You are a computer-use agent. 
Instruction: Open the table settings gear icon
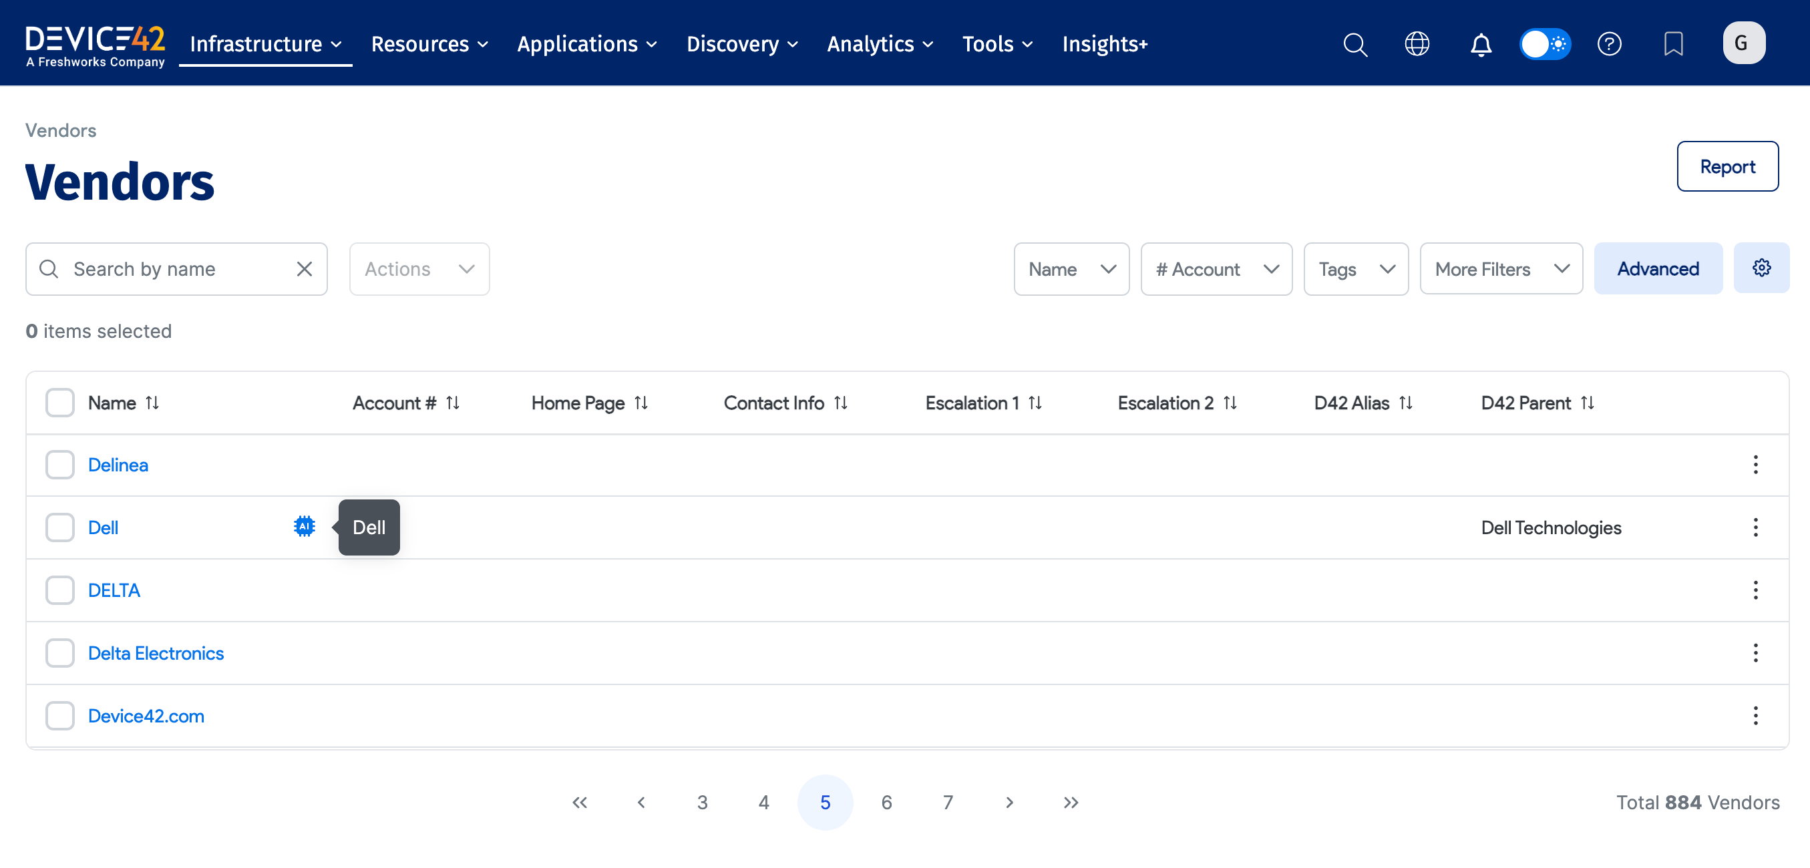pyautogui.click(x=1761, y=268)
